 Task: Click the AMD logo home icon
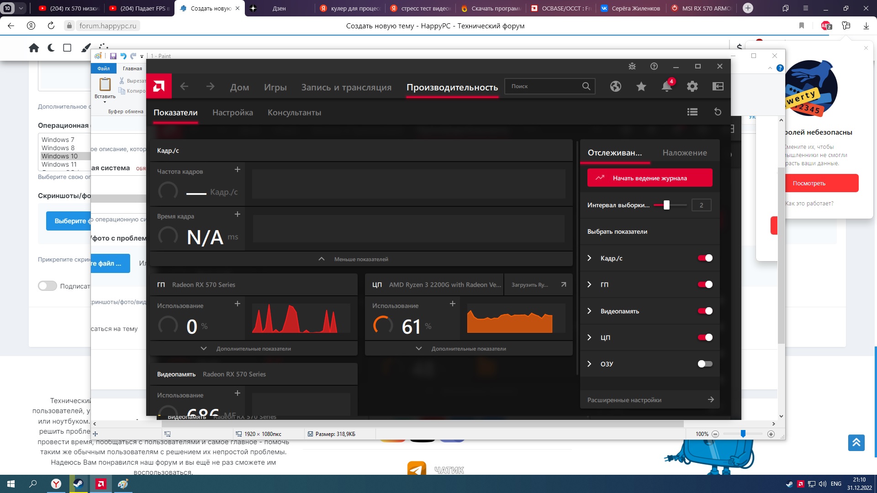(159, 86)
